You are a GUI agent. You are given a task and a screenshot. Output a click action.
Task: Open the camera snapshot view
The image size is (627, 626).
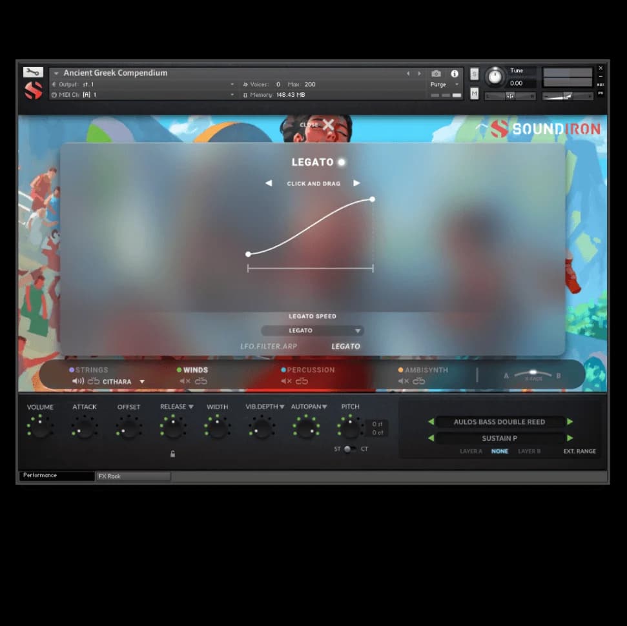pos(436,74)
